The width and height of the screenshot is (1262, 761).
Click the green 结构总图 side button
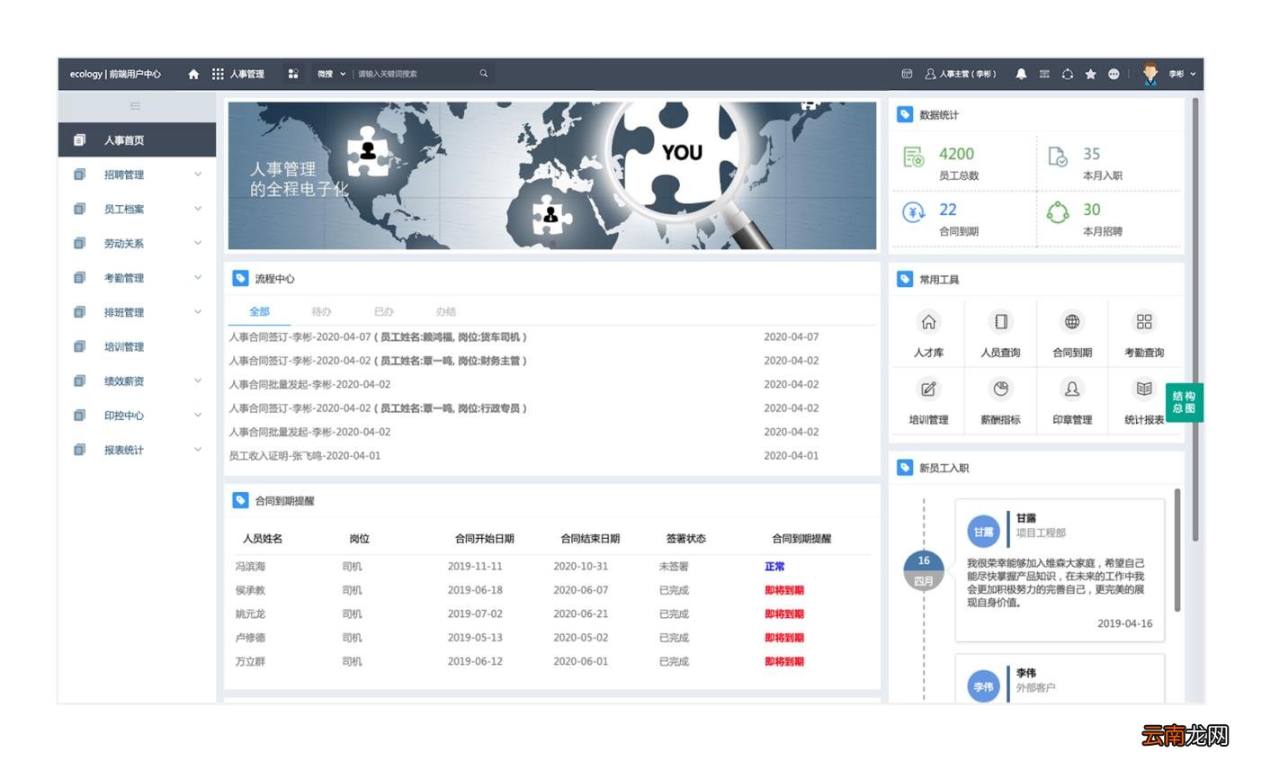point(1184,402)
